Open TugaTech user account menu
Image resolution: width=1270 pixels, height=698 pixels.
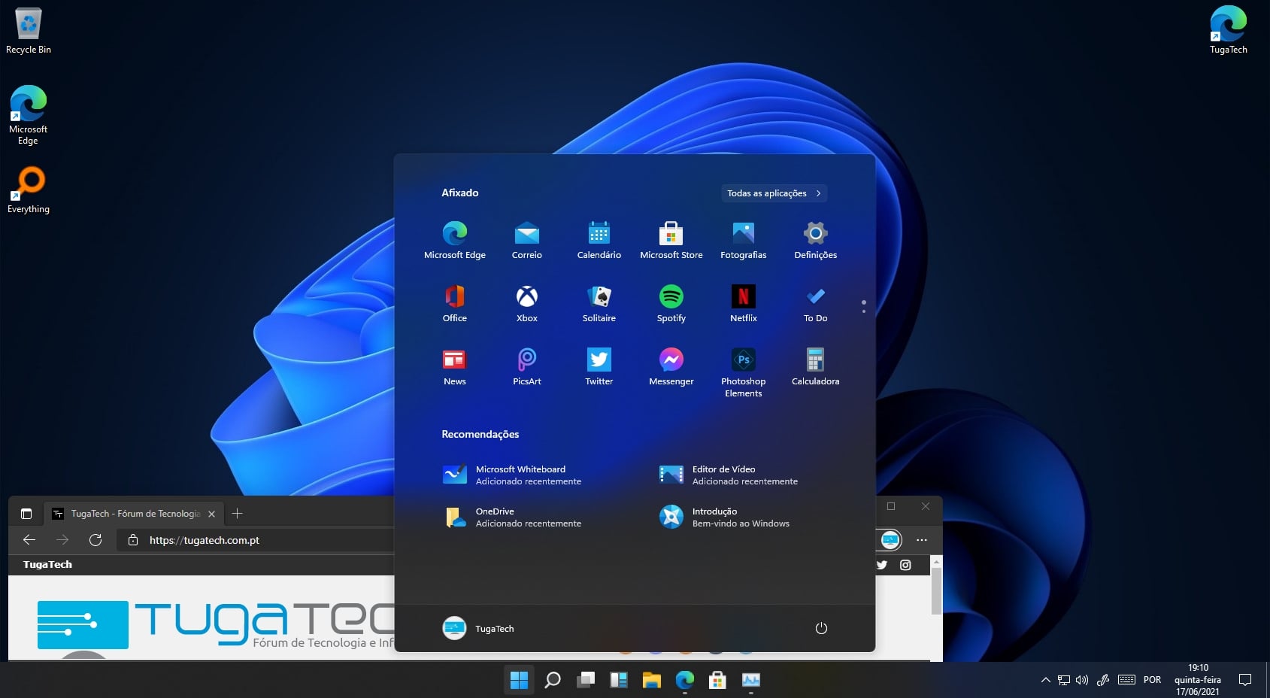[x=479, y=628]
